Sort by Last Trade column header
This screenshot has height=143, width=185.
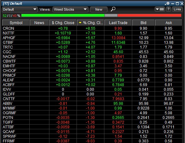point(118,23)
